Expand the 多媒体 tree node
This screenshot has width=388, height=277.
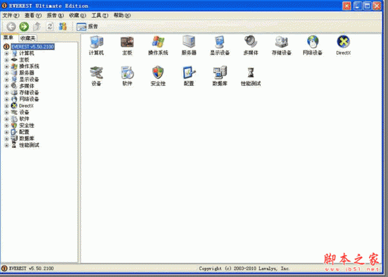pos(6,86)
